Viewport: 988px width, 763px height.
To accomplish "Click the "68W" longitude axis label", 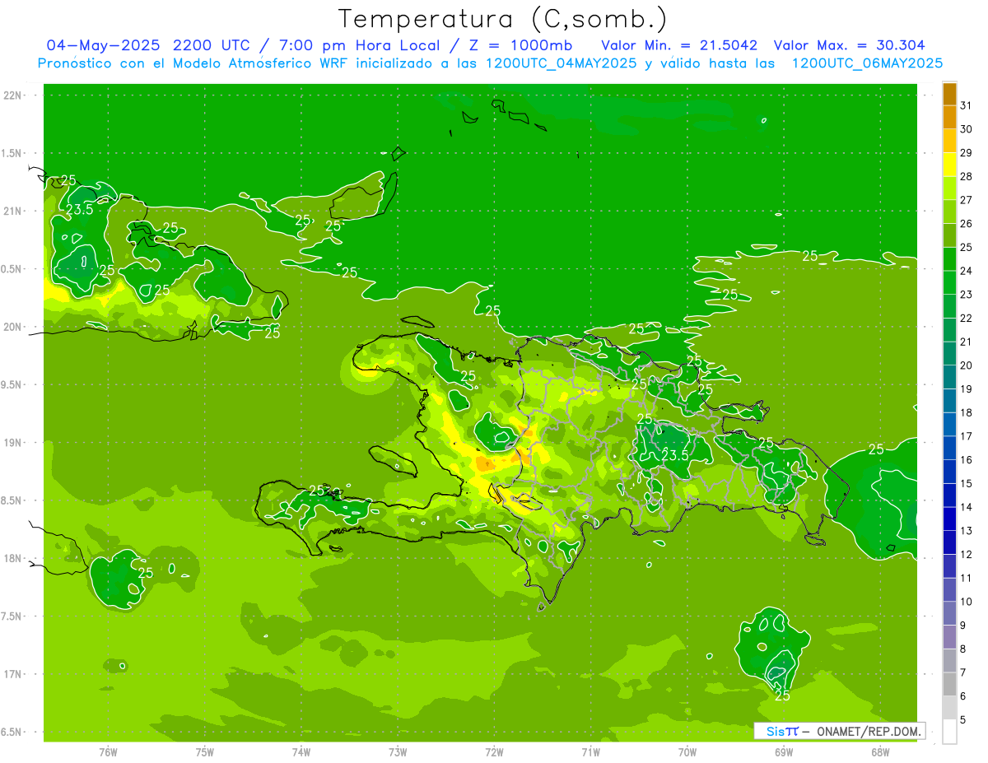I will pyautogui.click(x=880, y=751).
